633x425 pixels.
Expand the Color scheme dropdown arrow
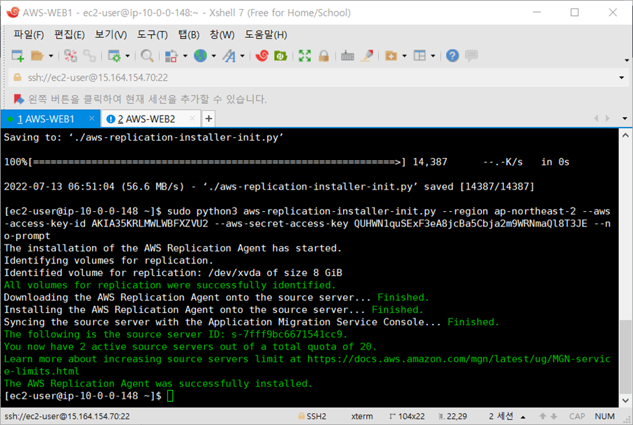click(185, 56)
